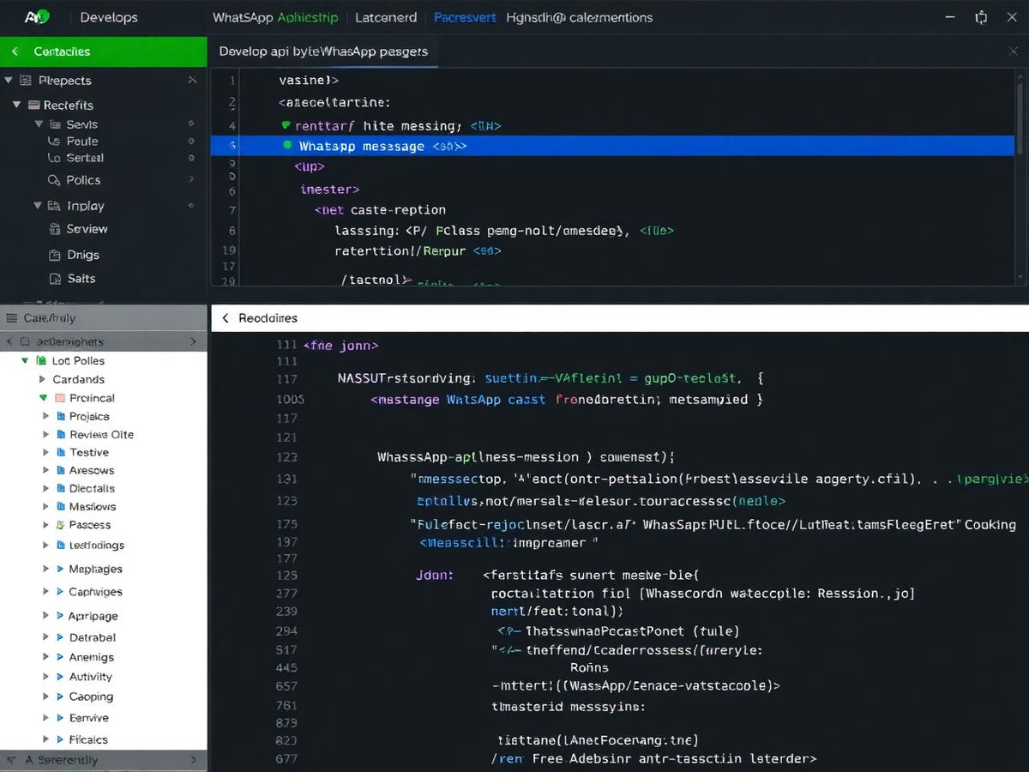This screenshot has width=1029, height=772.
Task: Click the icon beside Feute
Action: [54, 141]
